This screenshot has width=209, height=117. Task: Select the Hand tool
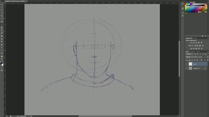2,56
